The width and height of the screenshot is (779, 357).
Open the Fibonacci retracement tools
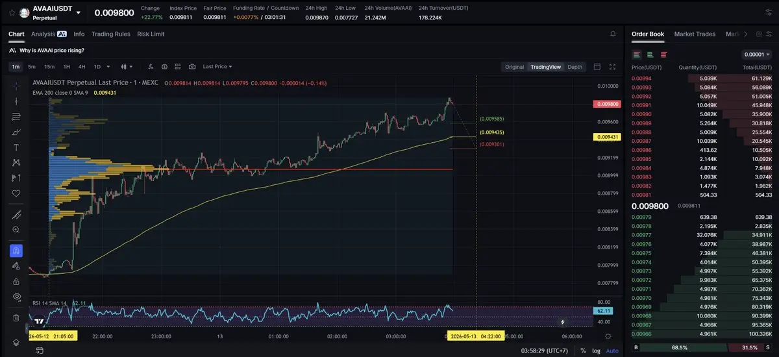pos(16,116)
